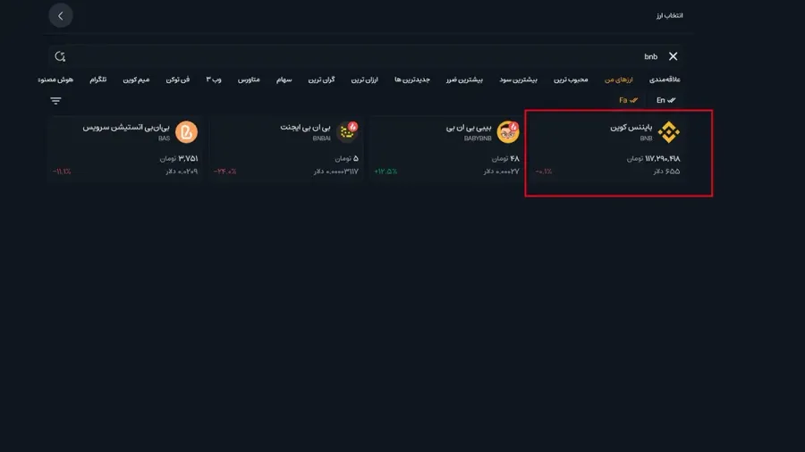Switch to ارزهای من tab
The width and height of the screenshot is (805, 452).
[x=619, y=80]
